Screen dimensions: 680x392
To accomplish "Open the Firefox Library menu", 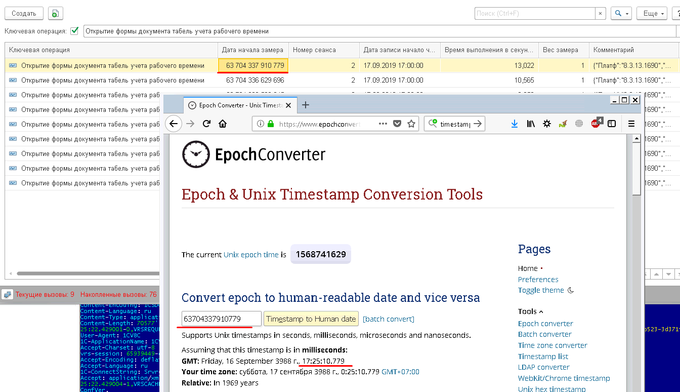I will point(531,124).
